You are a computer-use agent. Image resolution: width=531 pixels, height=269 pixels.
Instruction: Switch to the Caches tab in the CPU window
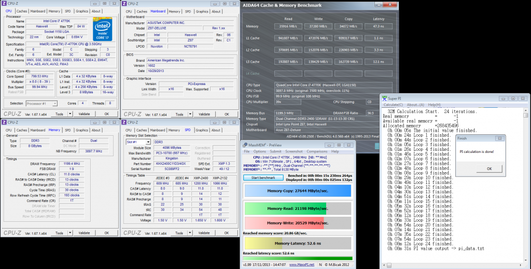coord(22,11)
